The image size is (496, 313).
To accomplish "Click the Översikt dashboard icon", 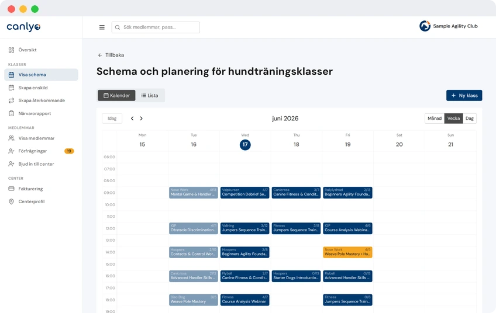I will click(11, 50).
